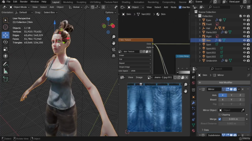Click the red X axis on navigation gizmo
This screenshot has height=141, width=252.
113,26
